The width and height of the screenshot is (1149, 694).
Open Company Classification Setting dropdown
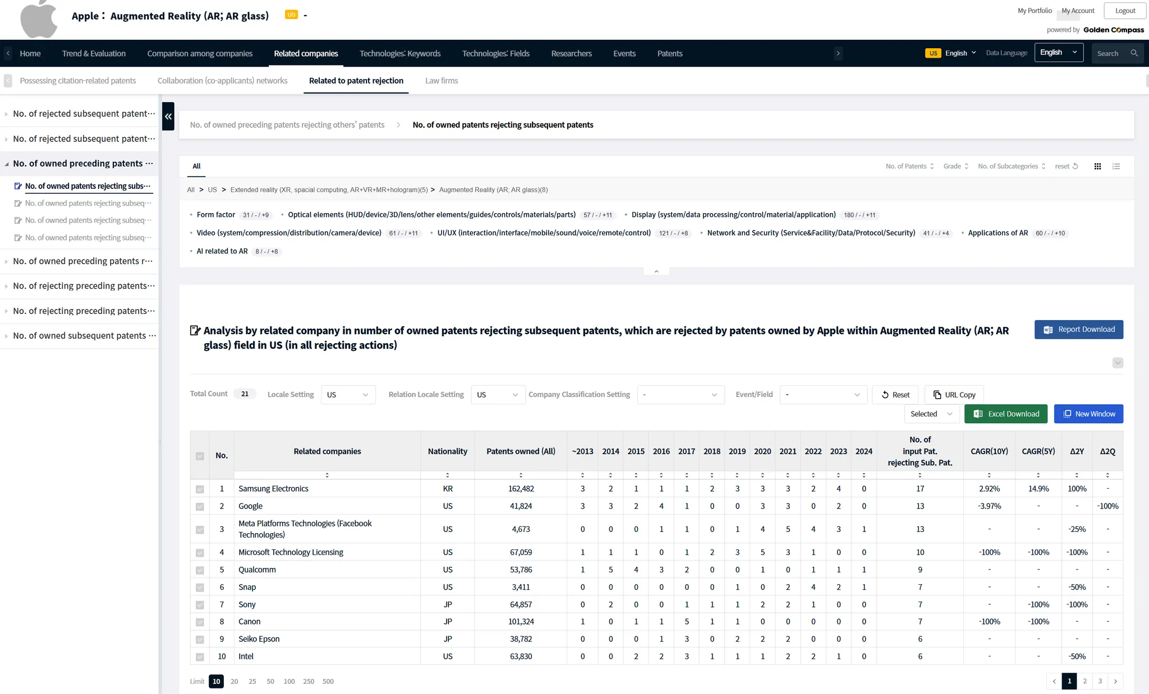[x=681, y=395]
